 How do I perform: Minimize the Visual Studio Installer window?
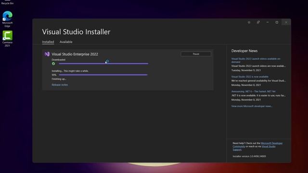pos(268,23)
